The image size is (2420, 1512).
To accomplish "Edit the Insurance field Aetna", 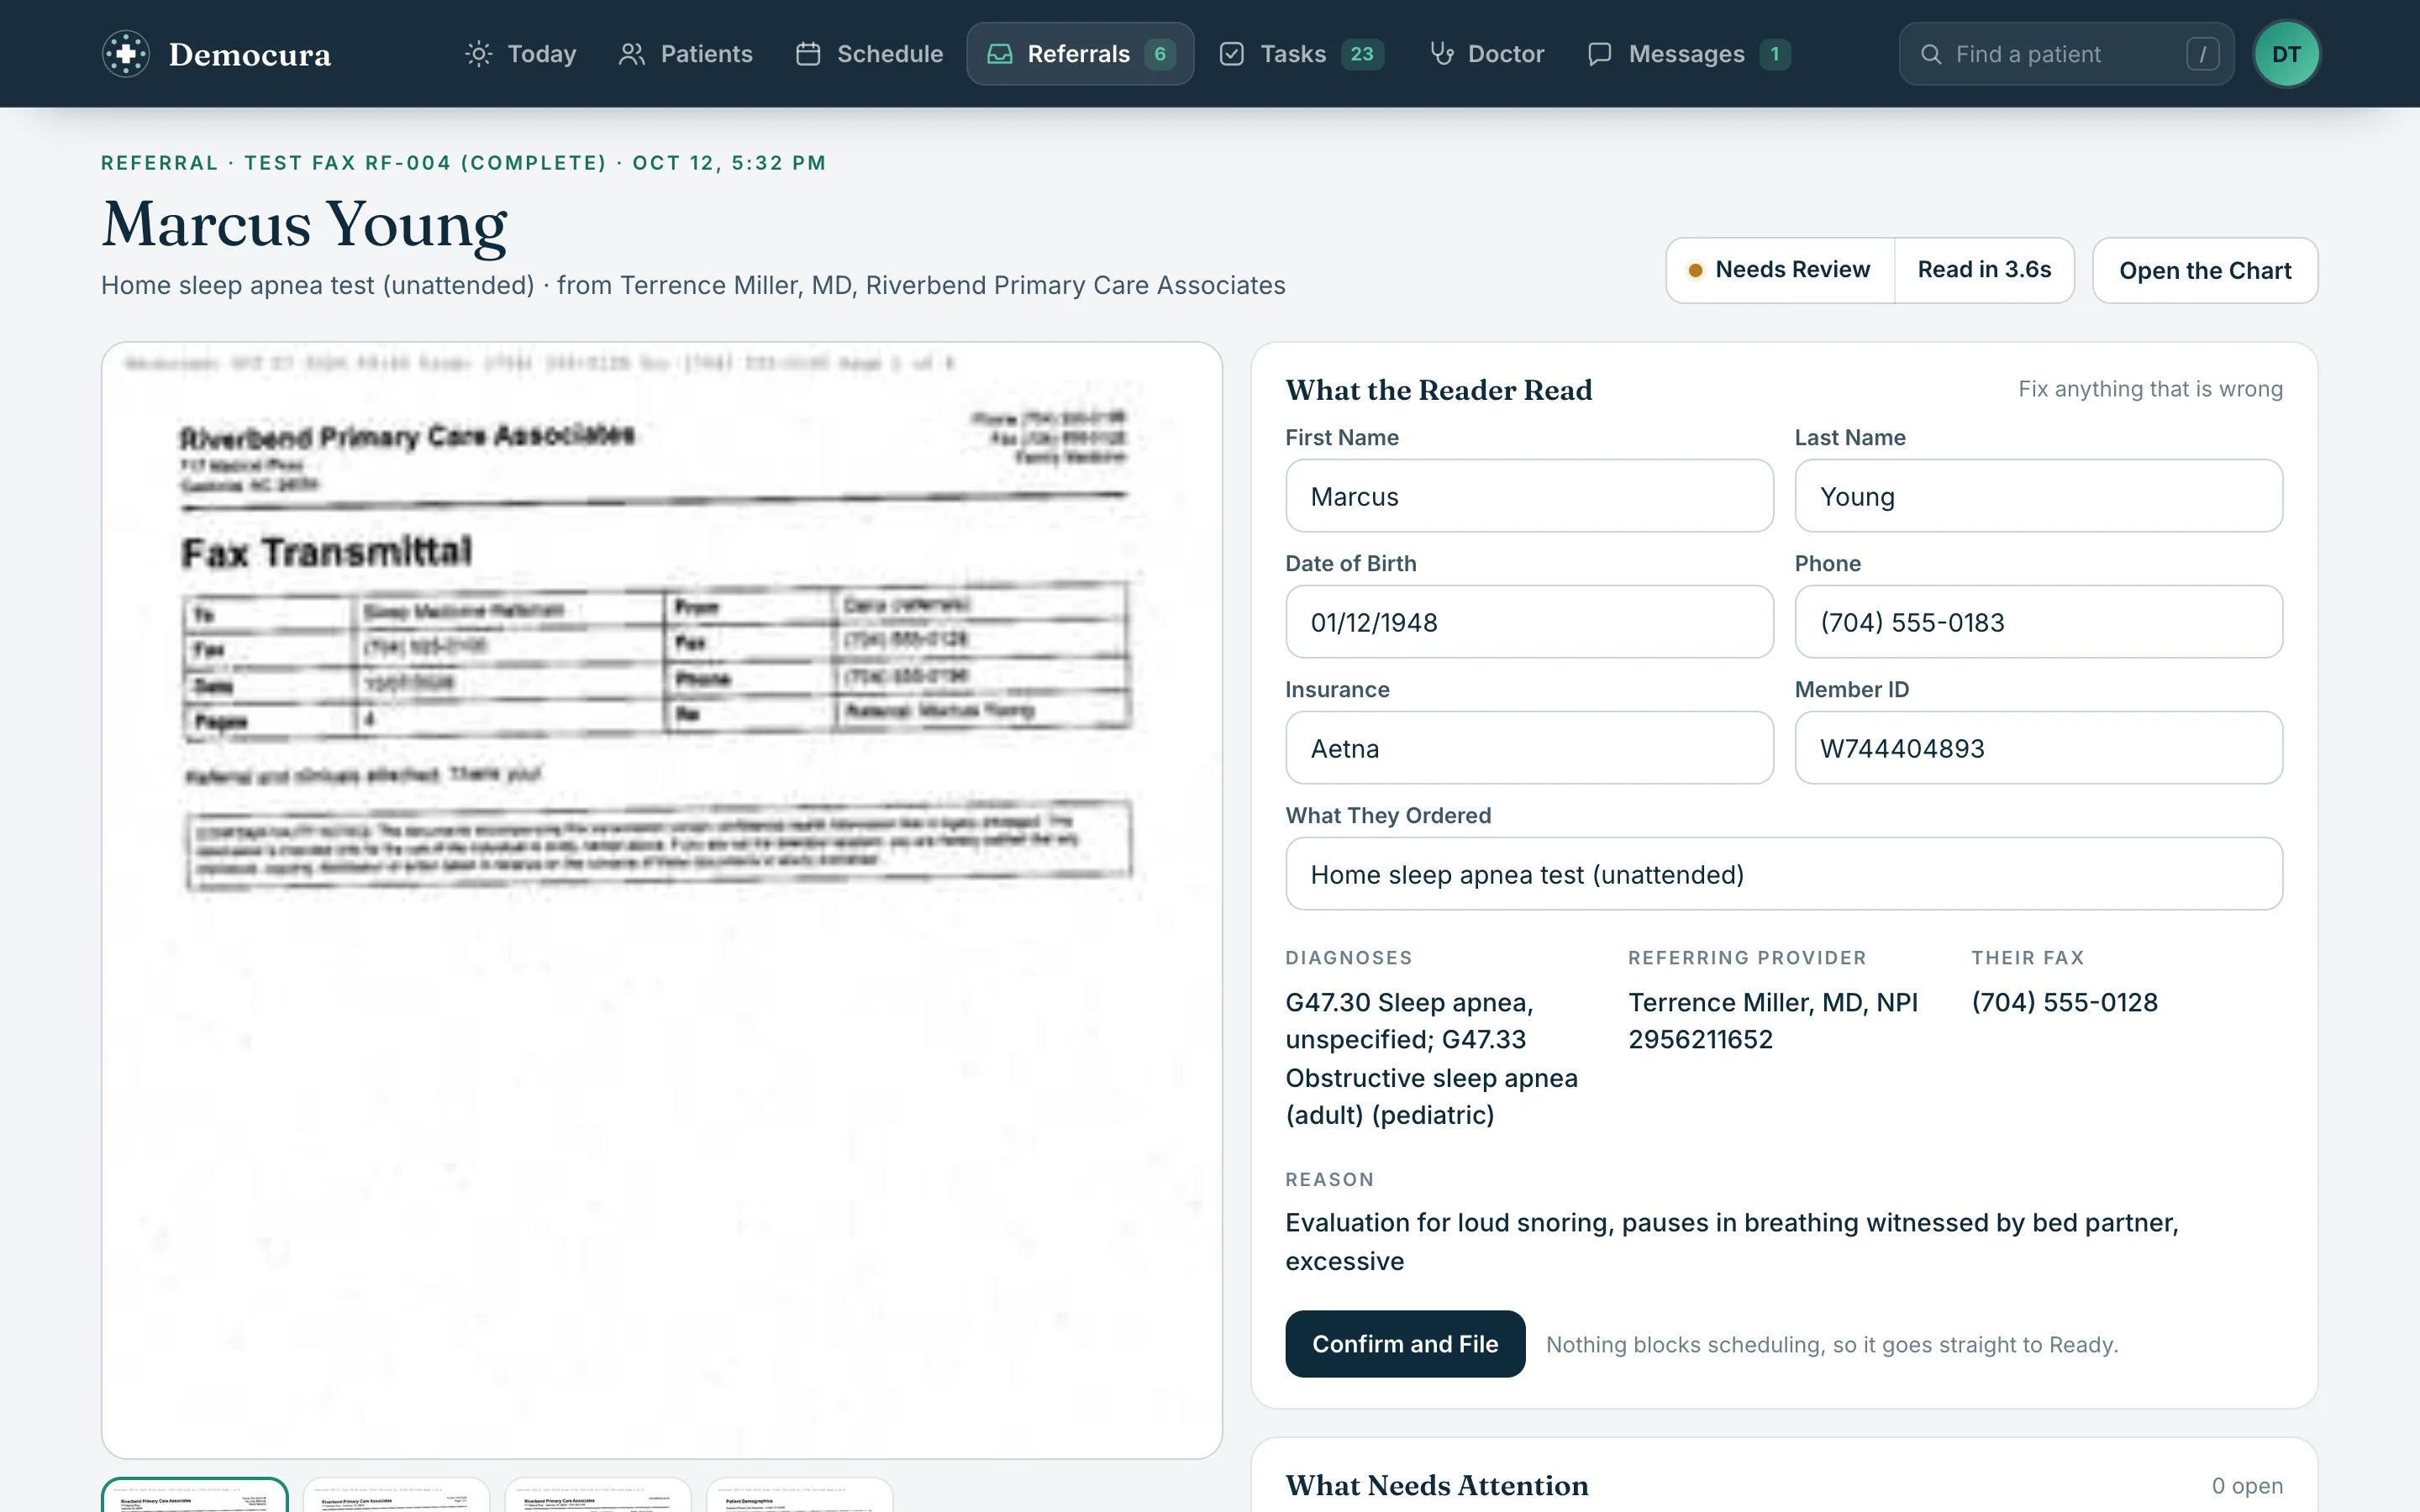I will click(1529, 748).
